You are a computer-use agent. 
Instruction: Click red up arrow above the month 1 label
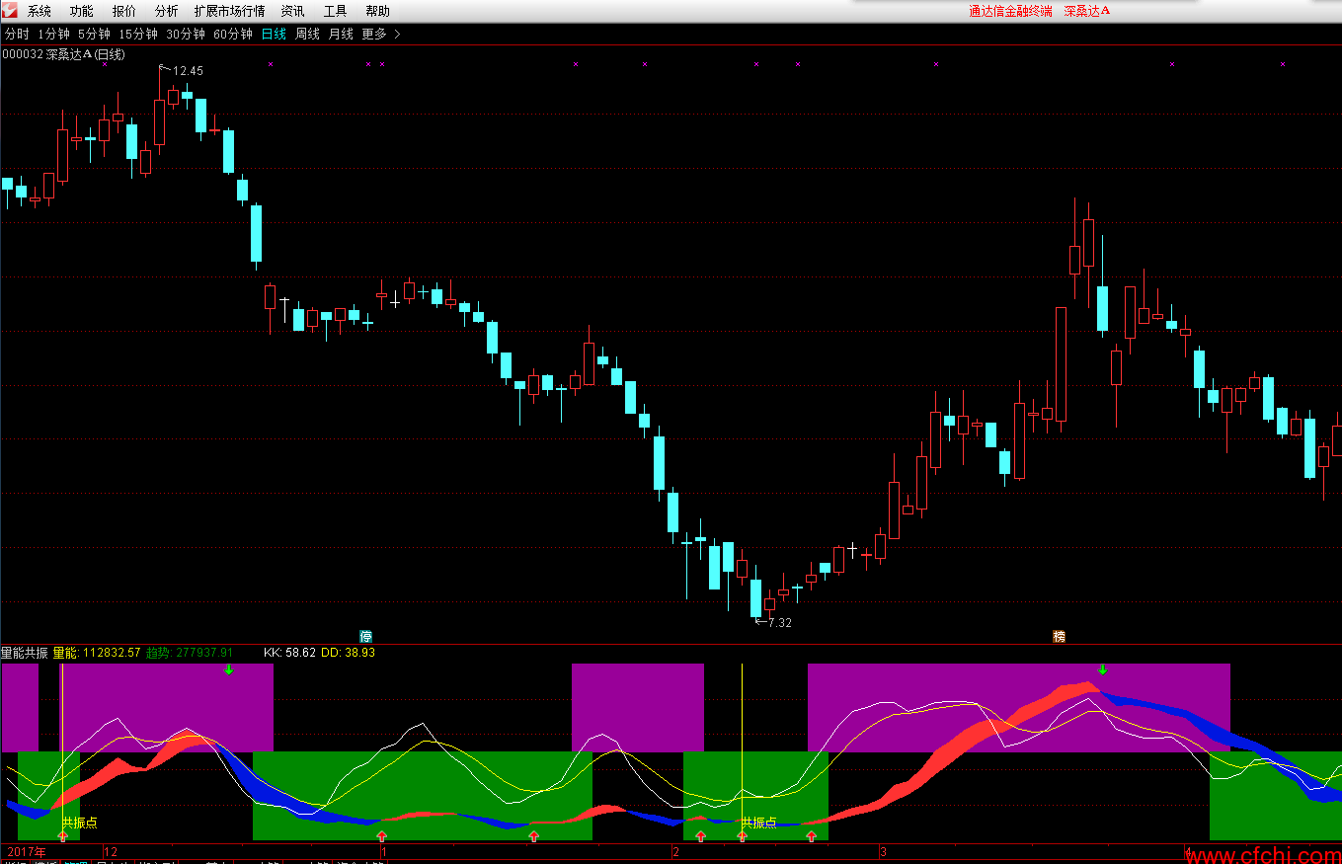point(381,836)
